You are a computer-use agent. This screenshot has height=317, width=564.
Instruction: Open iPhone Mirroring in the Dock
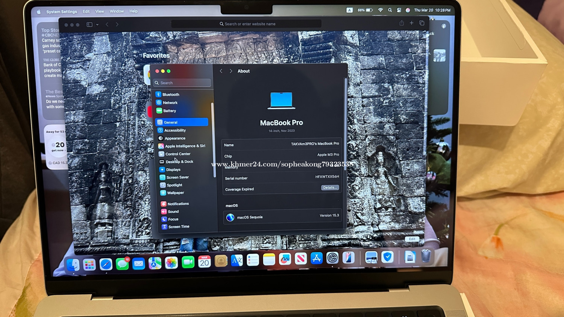pyautogui.click(x=349, y=257)
